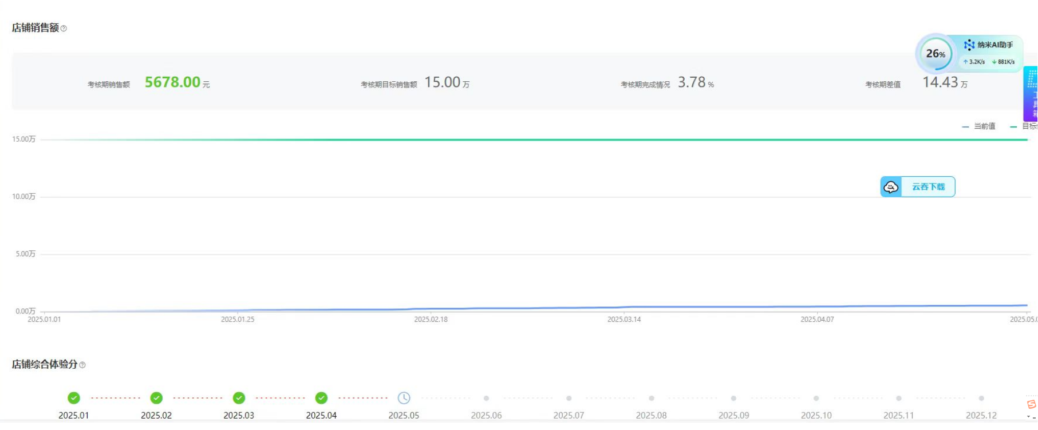Click help icon next to 店铺销售额
The width and height of the screenshot is (1038, 430).
click(x=64, y=29)
